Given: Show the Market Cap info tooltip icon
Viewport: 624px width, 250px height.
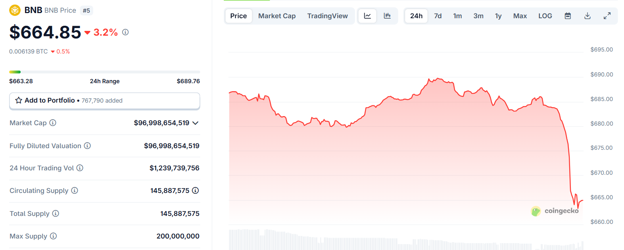Looking at the screenshot, I should point(53,123).
